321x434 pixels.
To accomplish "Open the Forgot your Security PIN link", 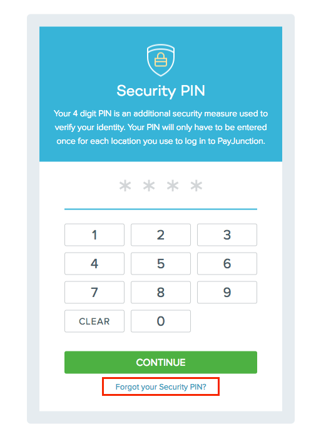I will click(x=161, y=386).
